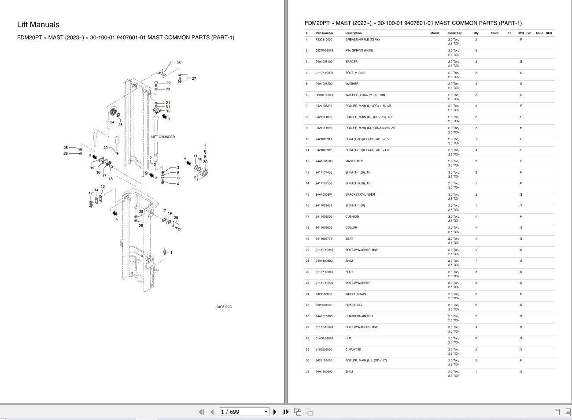
Task: Jump to the last page
Action: [x=286, y=412]
